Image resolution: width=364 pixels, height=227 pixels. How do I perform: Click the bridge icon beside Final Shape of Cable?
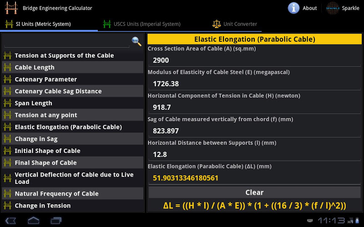[x=7, y=163]
